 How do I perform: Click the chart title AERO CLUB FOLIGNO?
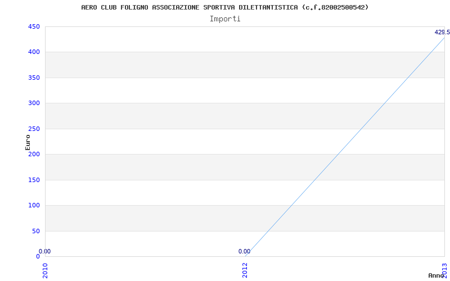click(224, 7)
